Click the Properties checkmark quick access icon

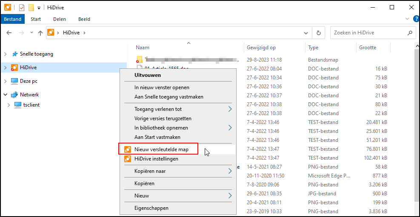coord(22,8)
